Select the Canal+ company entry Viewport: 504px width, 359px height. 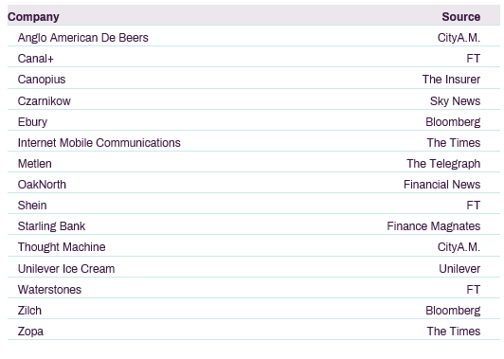36,59
